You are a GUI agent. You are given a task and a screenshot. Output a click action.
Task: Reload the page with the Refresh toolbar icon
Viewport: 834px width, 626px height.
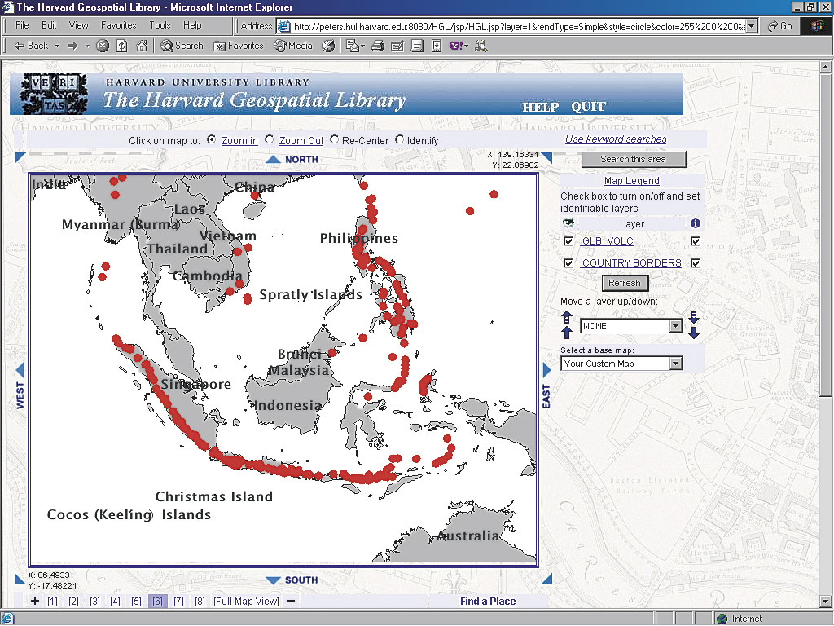122,46
